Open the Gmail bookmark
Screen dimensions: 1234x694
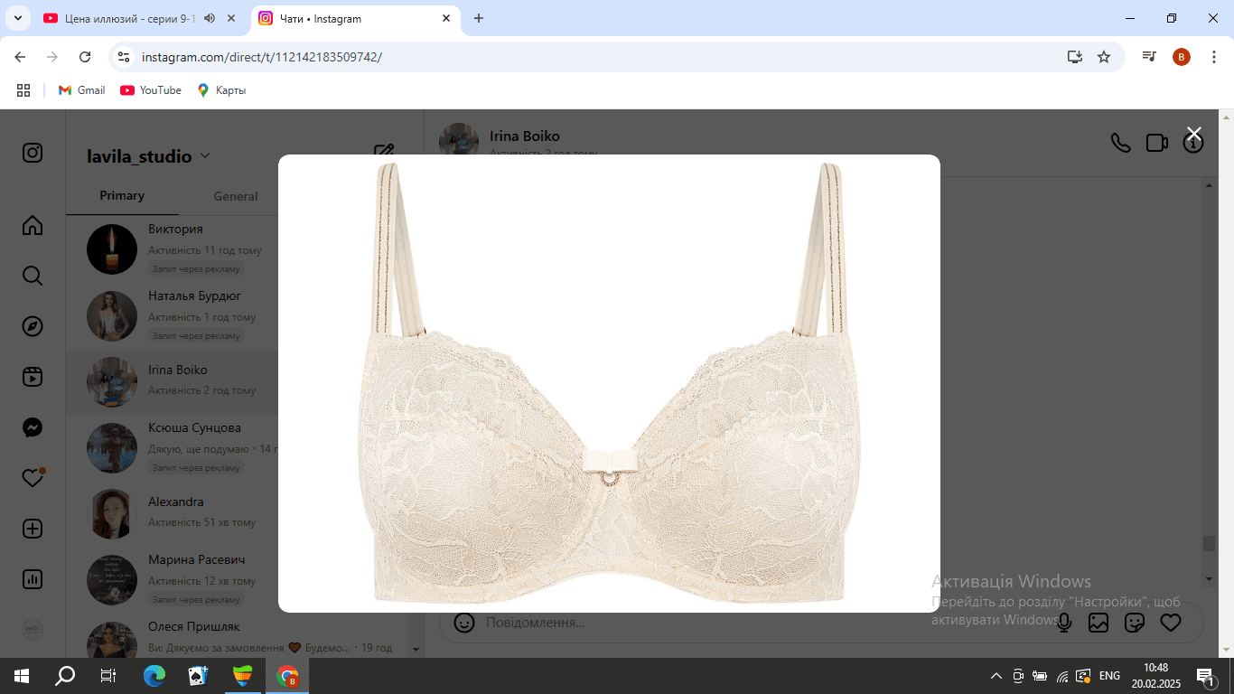tap(81, 90)
